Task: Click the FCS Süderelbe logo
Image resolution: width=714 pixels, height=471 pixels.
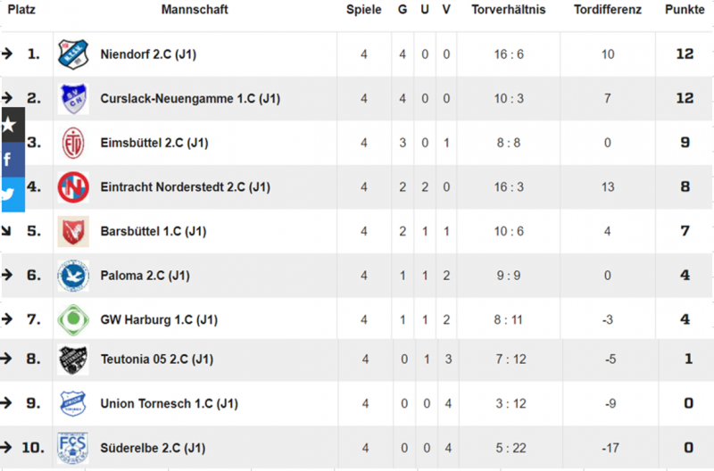Action: [73, 448]
